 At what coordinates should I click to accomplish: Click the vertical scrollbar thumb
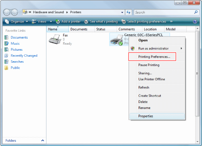point(197,74)
